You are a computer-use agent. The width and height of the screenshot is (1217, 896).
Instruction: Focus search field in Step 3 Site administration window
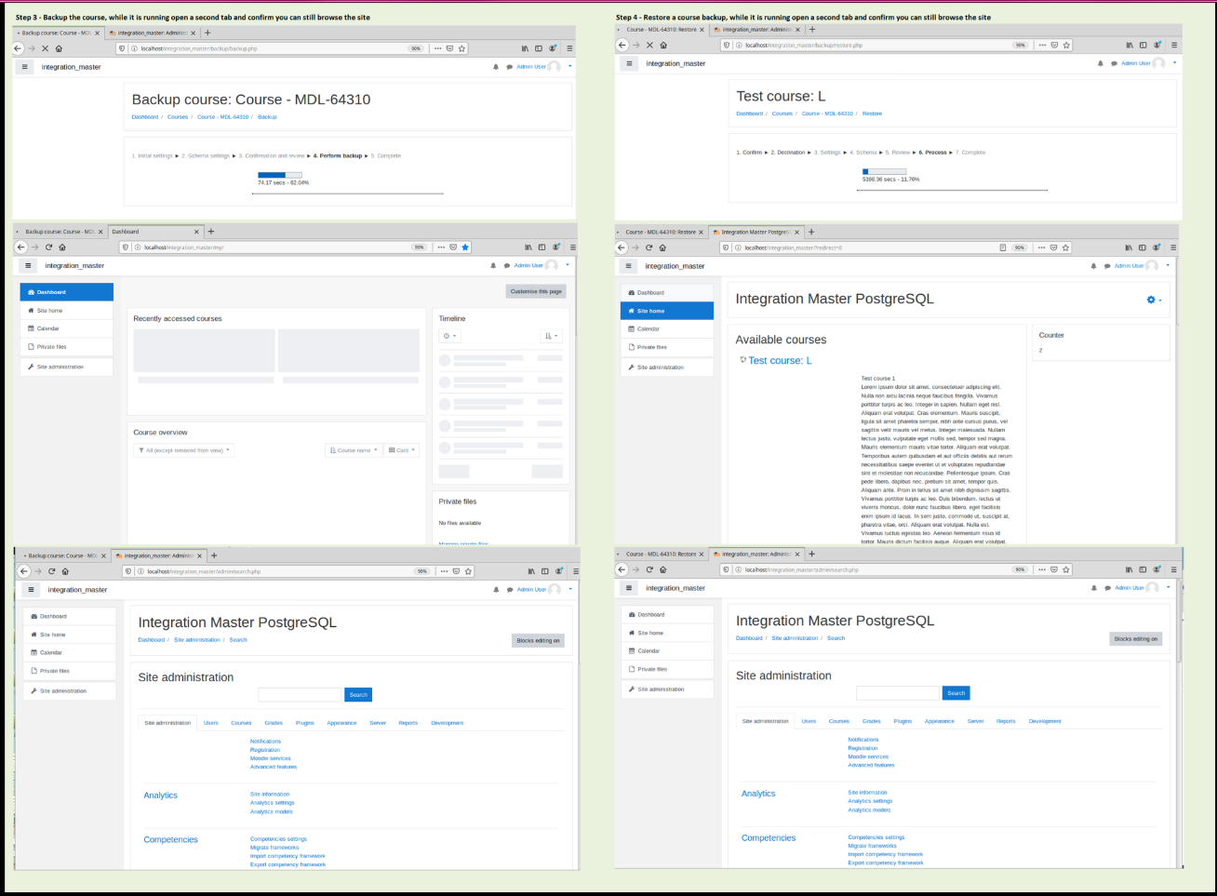coord(301,695)
